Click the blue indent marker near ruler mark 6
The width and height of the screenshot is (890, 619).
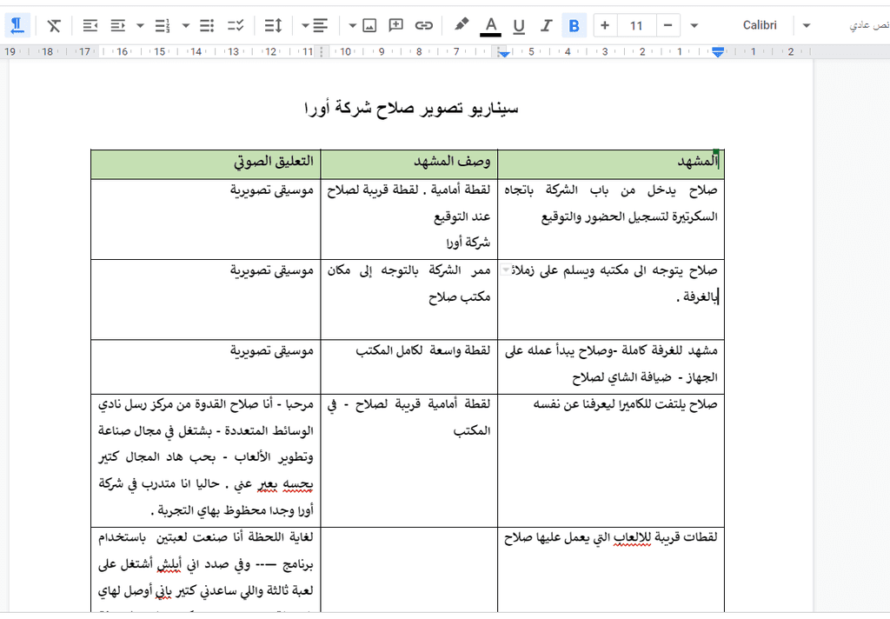click(x=503, y=53)
